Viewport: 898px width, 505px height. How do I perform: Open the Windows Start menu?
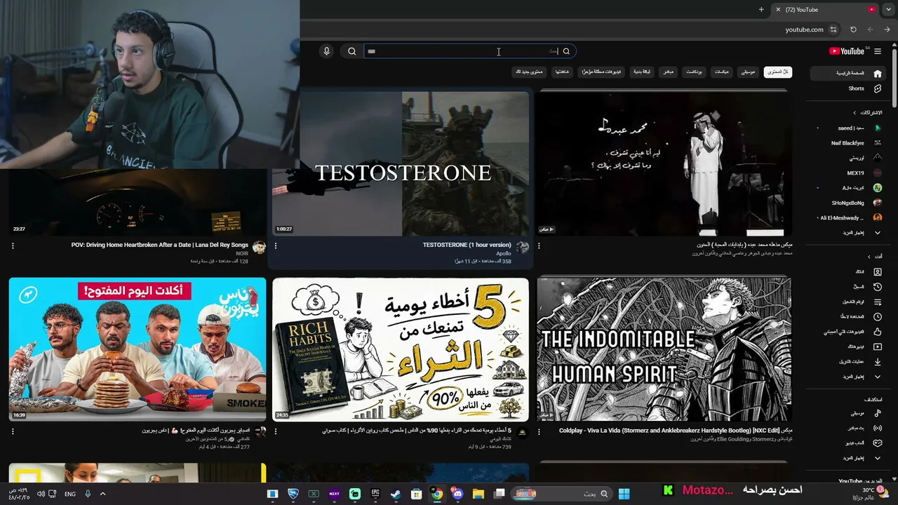[624, 494]
